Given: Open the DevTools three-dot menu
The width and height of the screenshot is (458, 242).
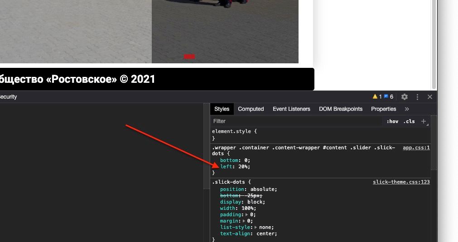Looking at the screenshot, I should (x=417, y=97).
